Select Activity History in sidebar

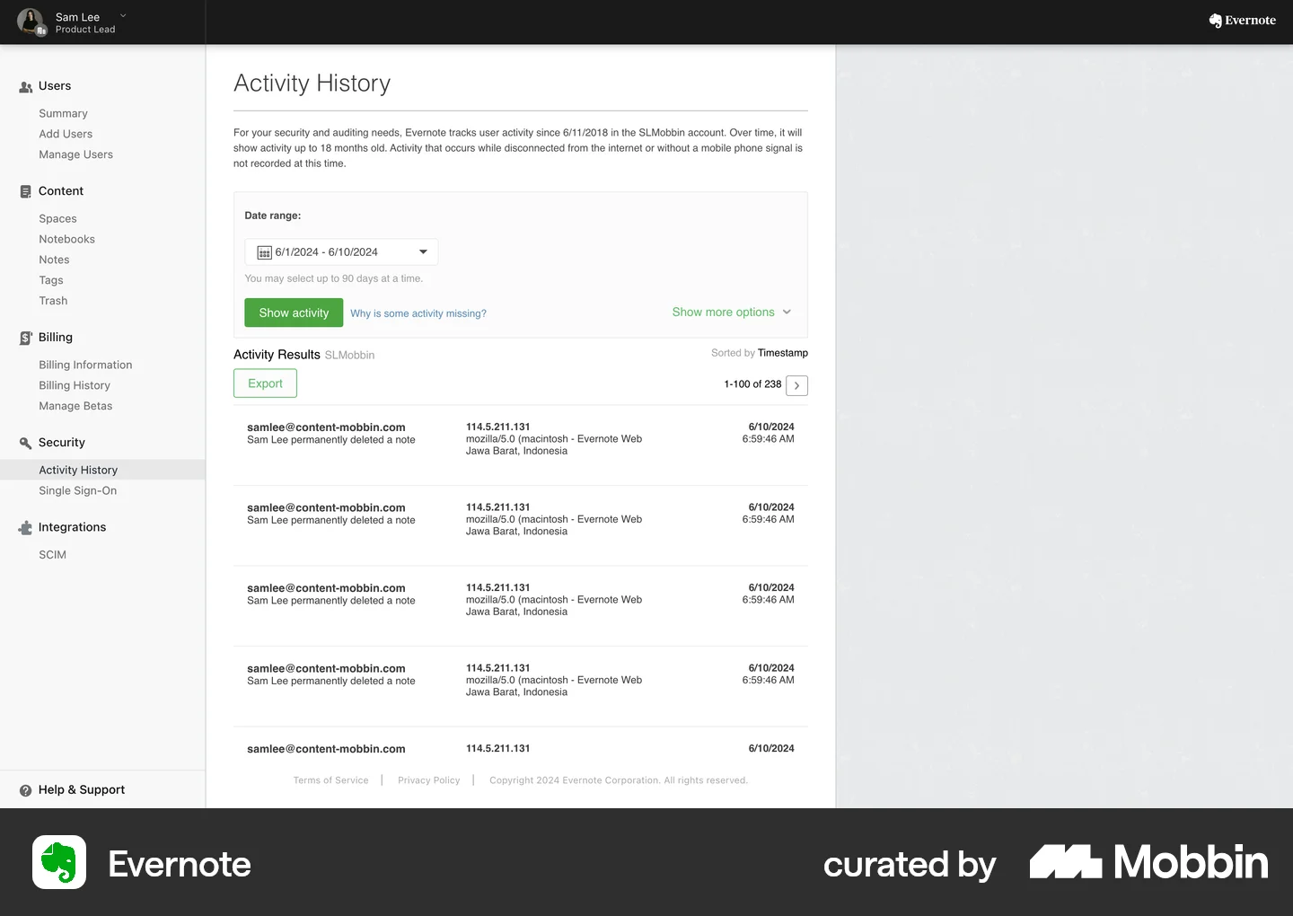point(102,470)
